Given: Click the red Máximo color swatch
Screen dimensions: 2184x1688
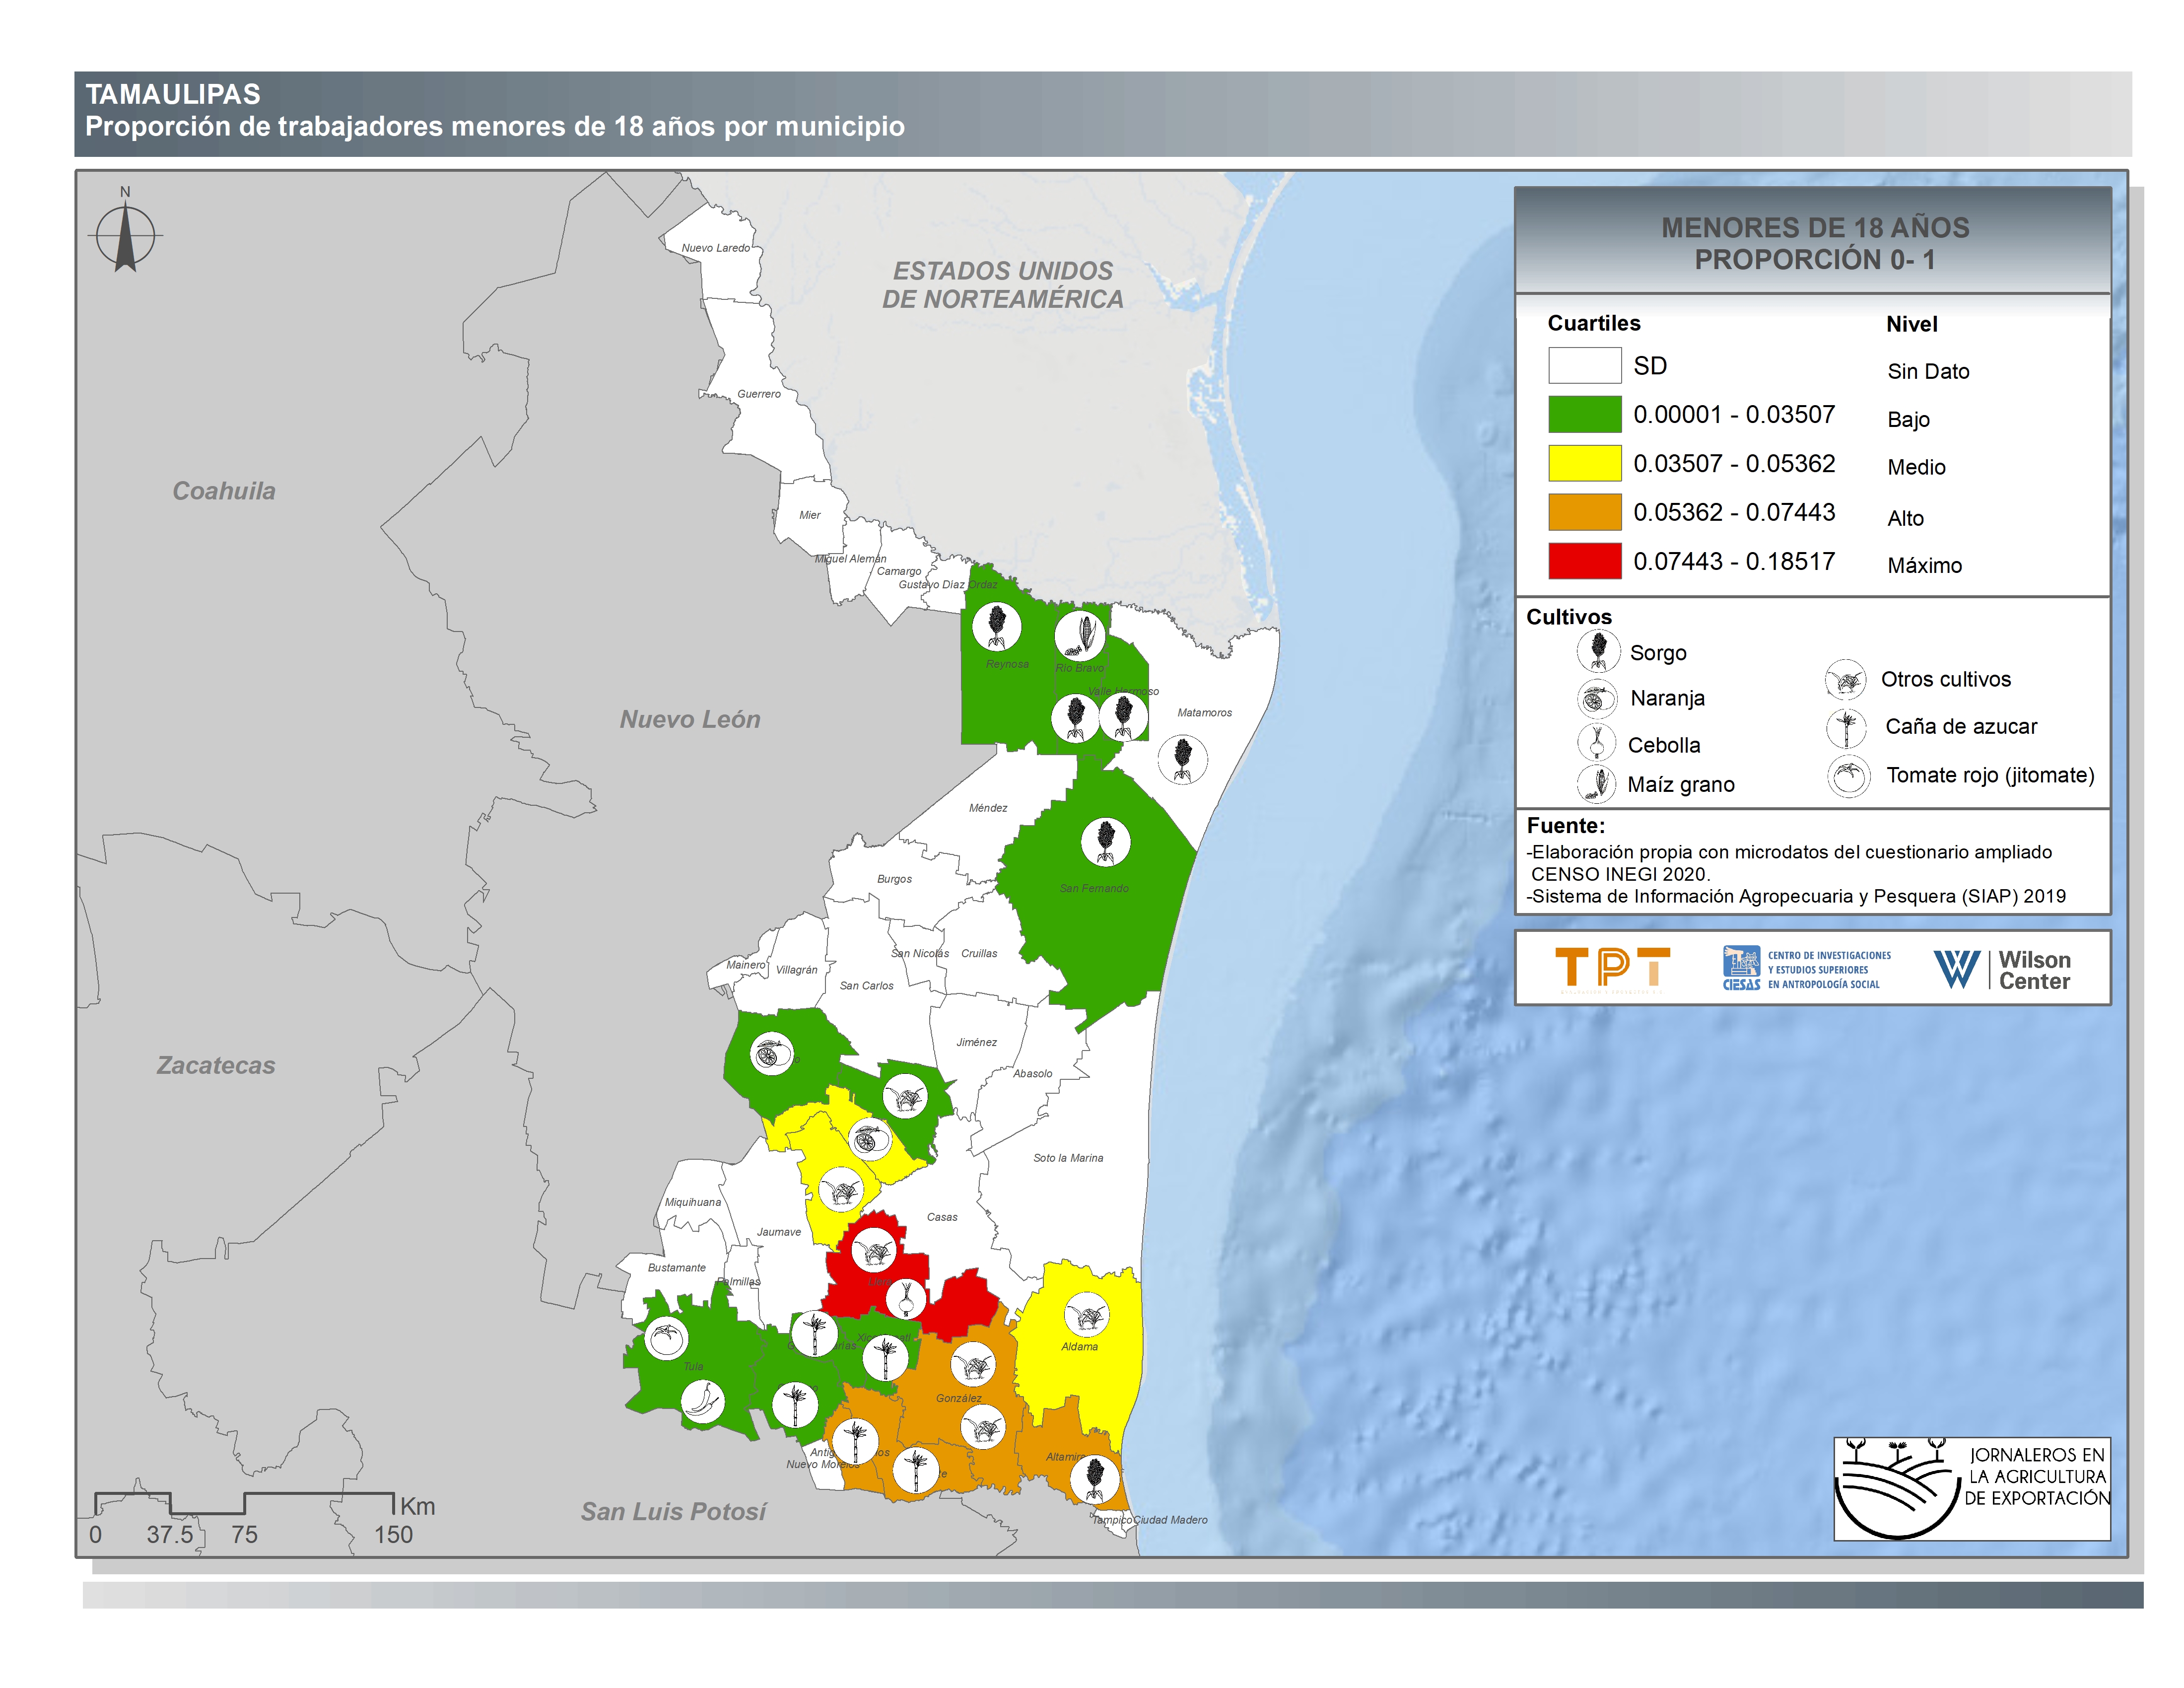Looking at the screenshot, I should [1584, 561].
